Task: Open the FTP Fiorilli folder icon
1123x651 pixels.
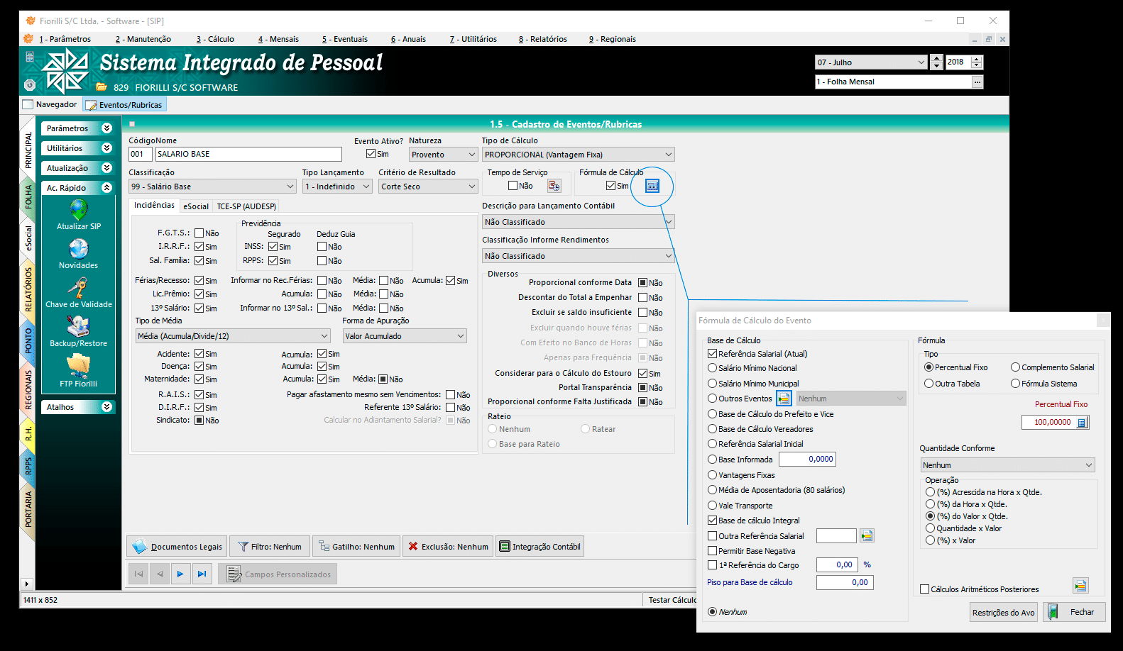Action: coord(78,365)
